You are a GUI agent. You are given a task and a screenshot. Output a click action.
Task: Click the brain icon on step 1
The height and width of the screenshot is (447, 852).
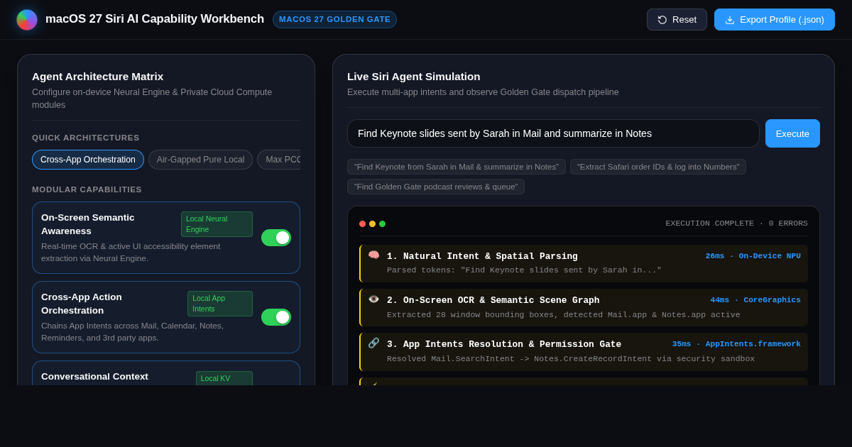(373, 255)
